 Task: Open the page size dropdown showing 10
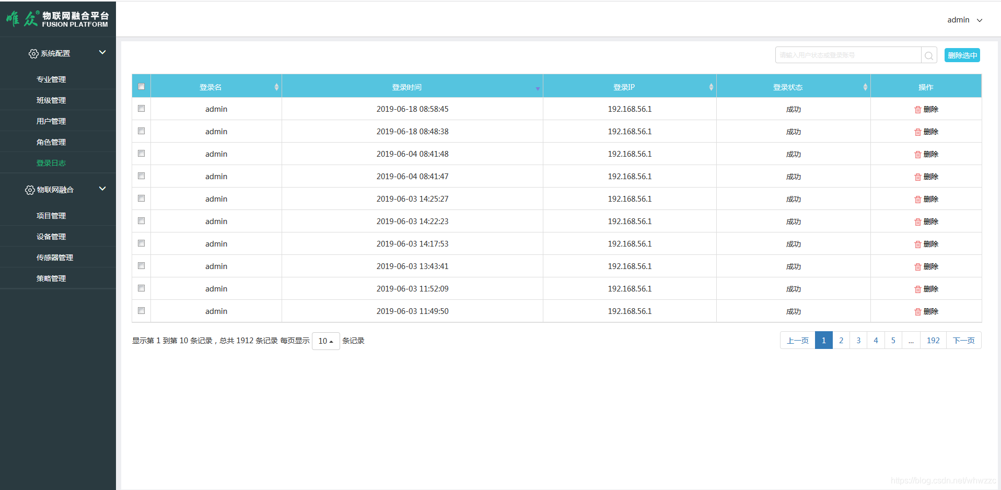click(326, 341)
